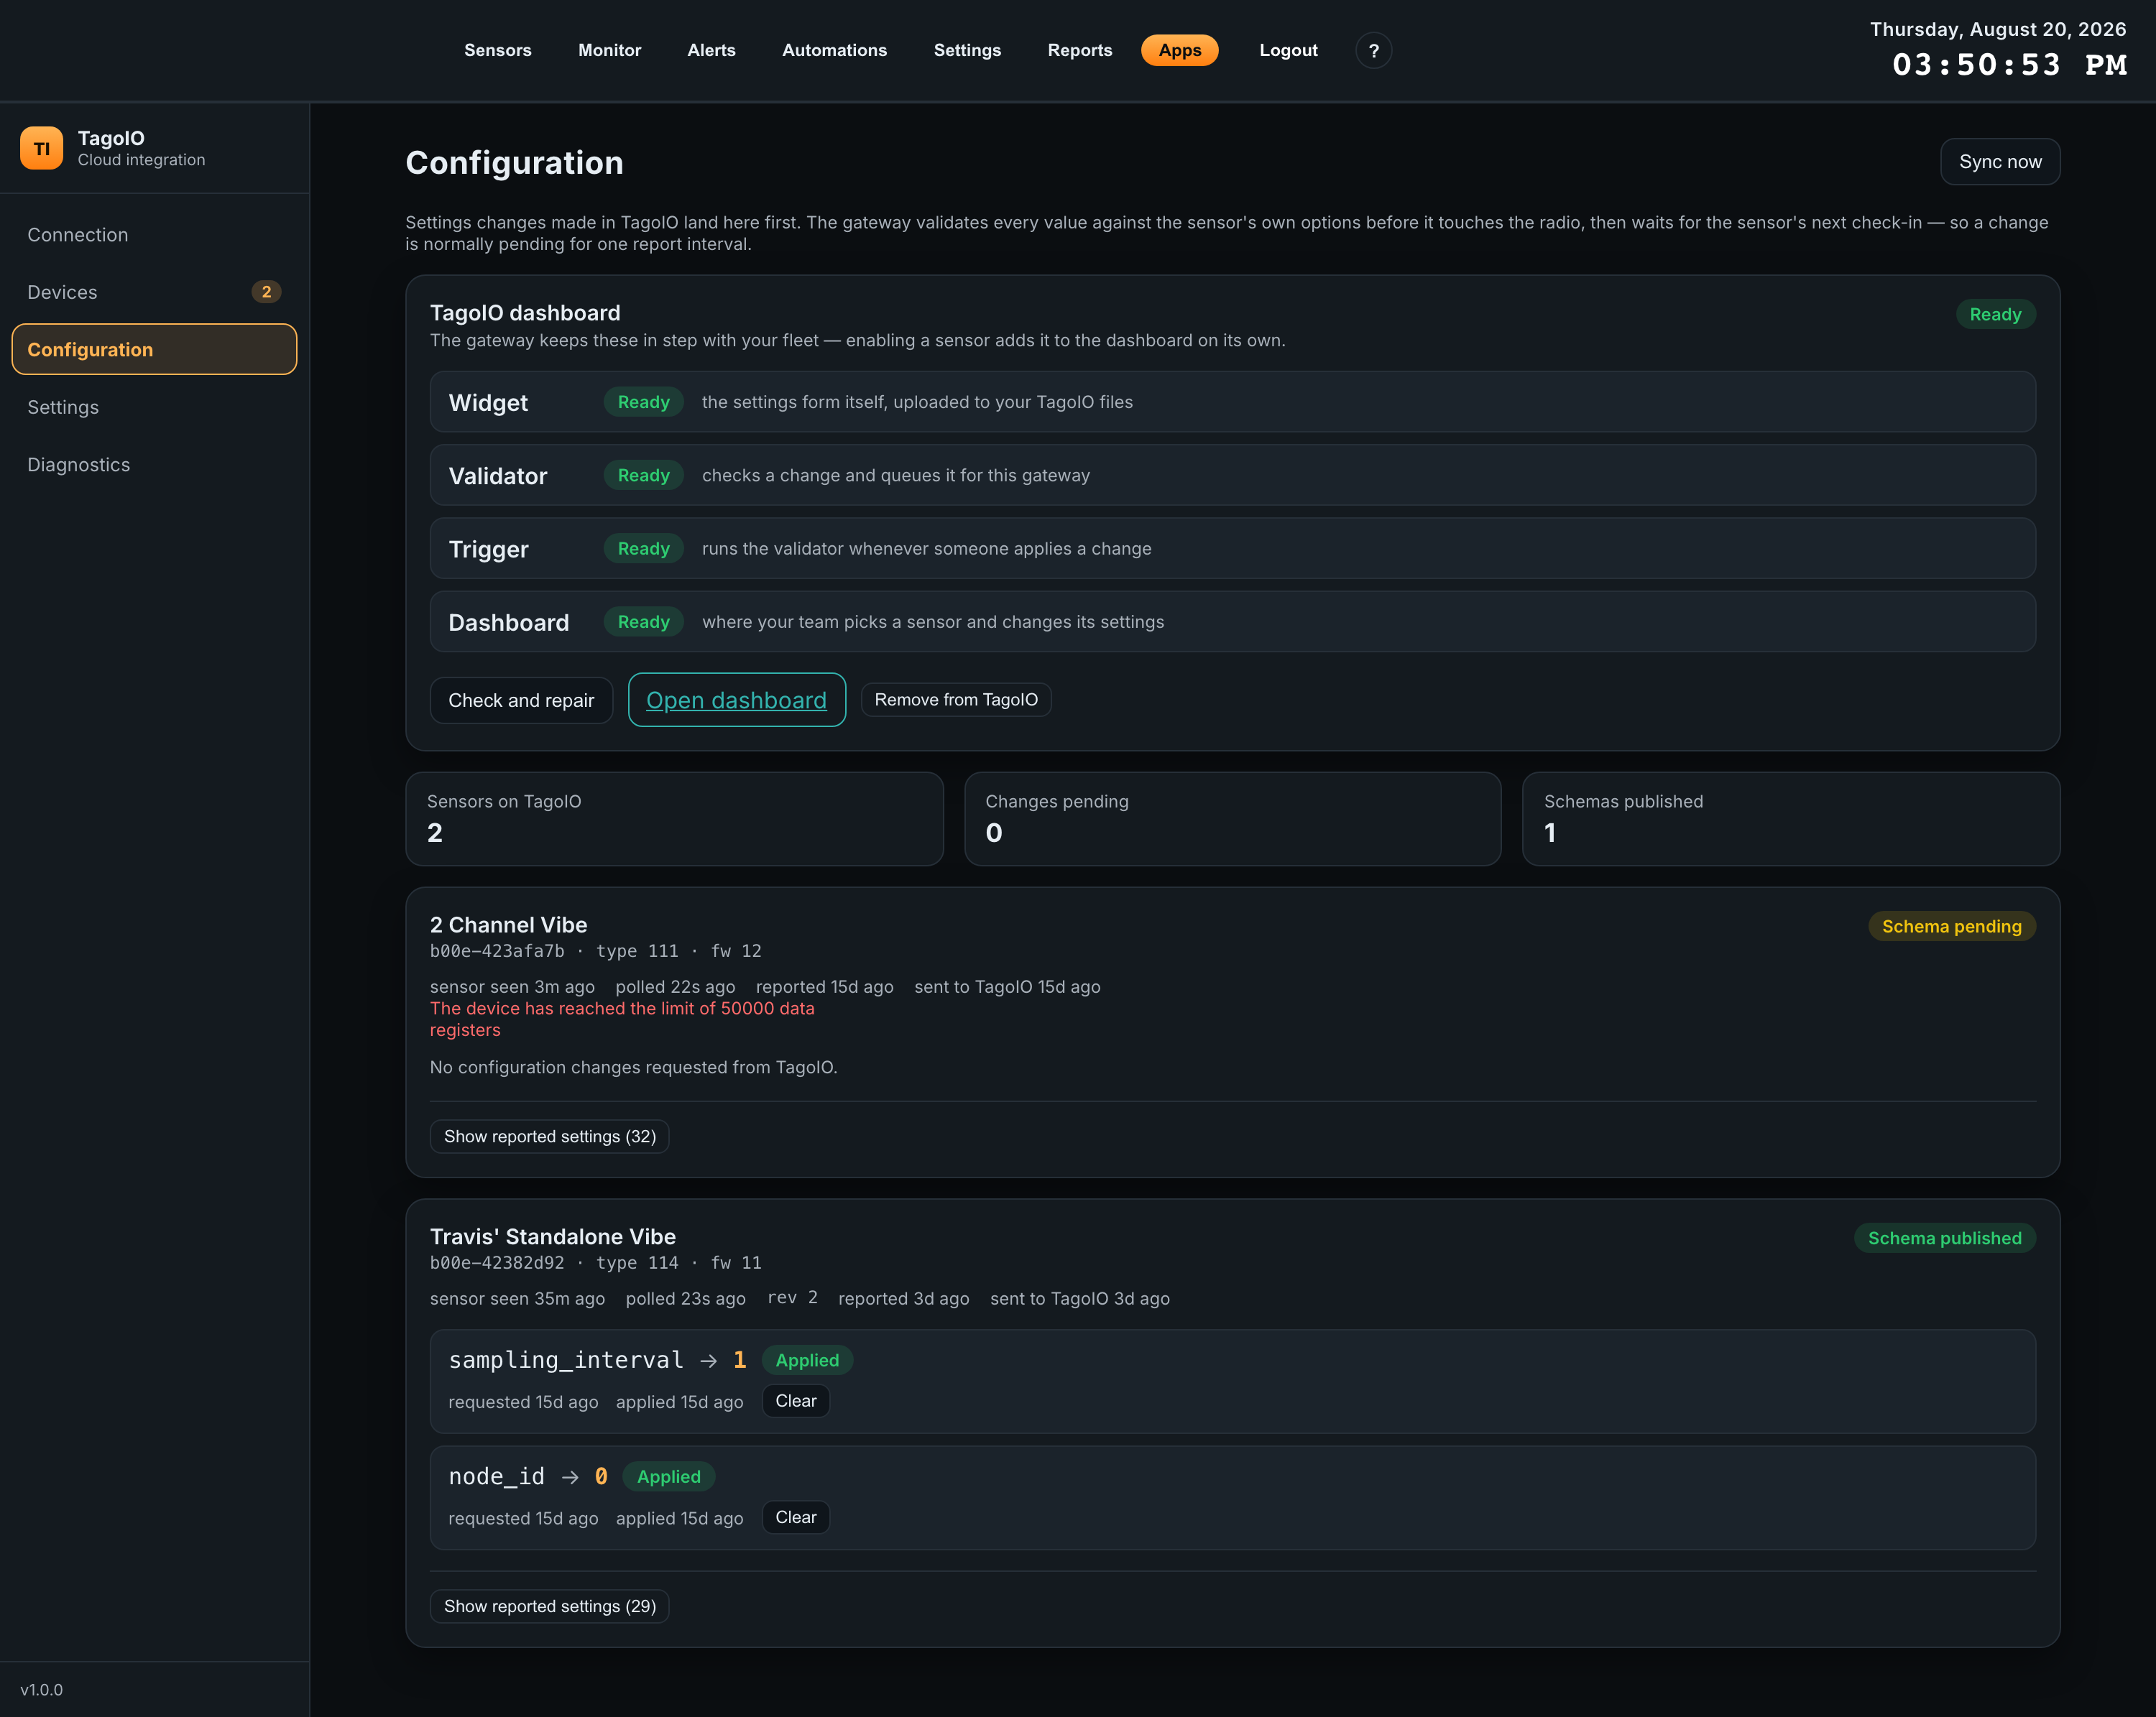
Task: Open the sidebar Settings entry
Action: (x=154, y=407)
